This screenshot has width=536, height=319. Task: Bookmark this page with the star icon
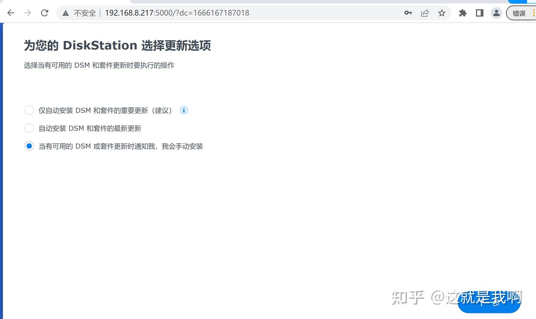[x=442, y=13]
